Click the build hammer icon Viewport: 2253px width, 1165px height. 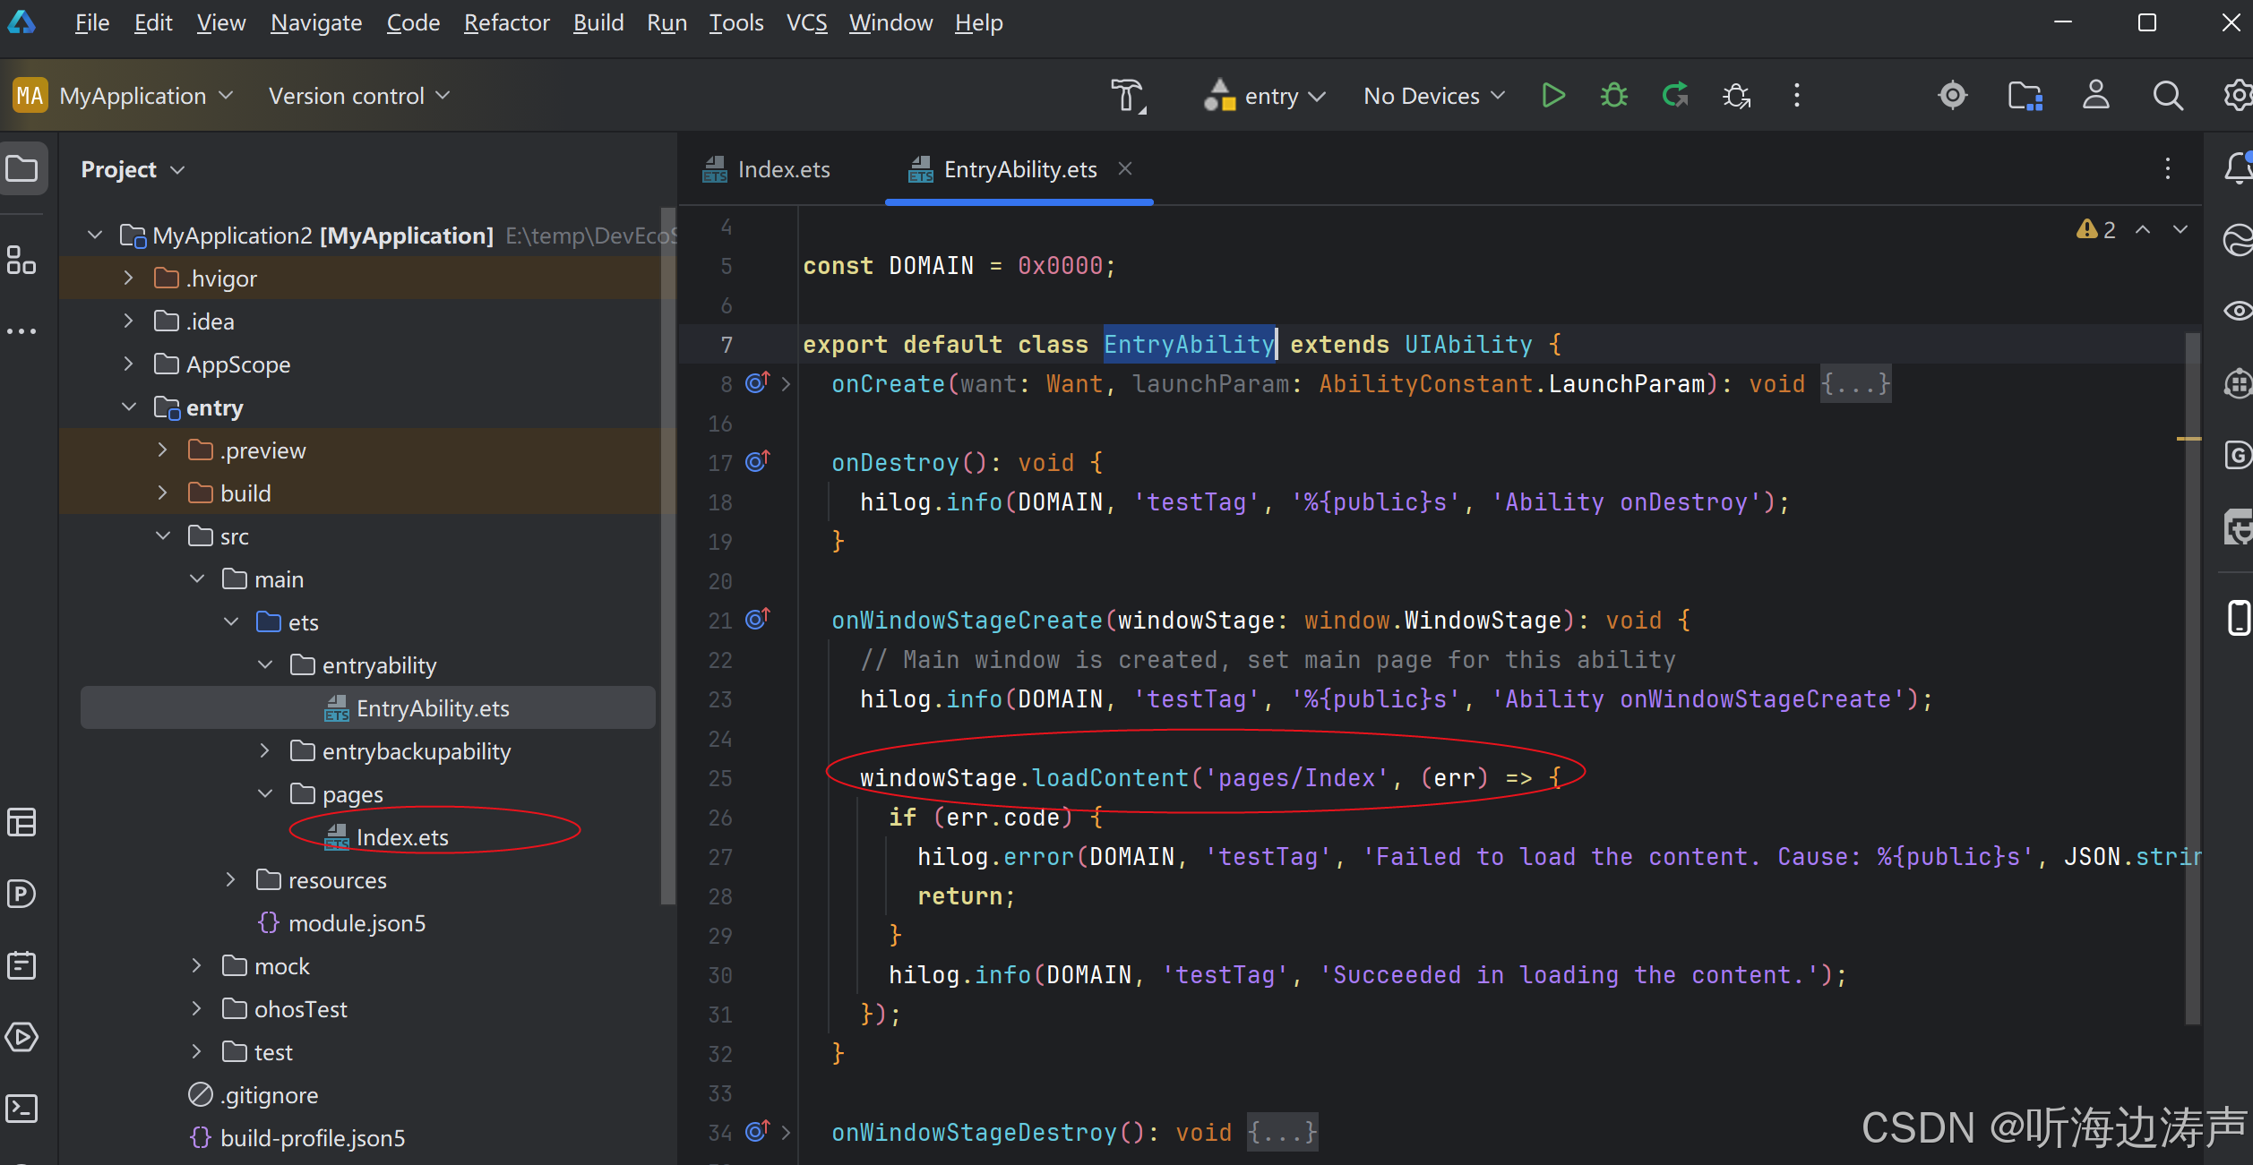(x=1129, y=95)
